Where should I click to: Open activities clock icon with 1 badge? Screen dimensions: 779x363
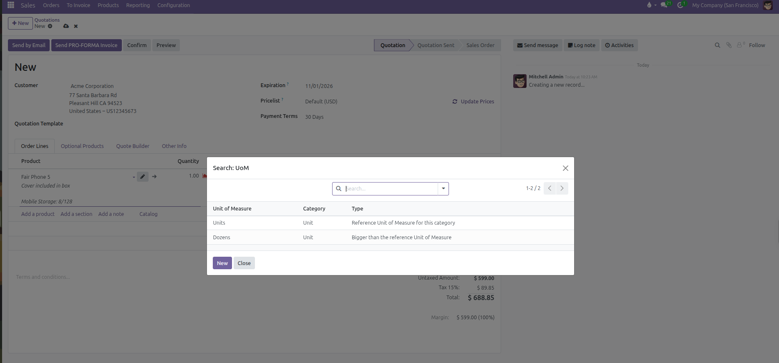click(x=681, y=5)
